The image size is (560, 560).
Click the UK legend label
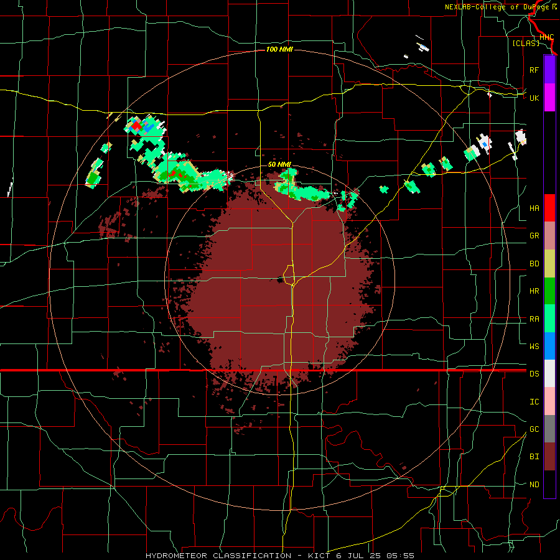[x=534, y=98]
